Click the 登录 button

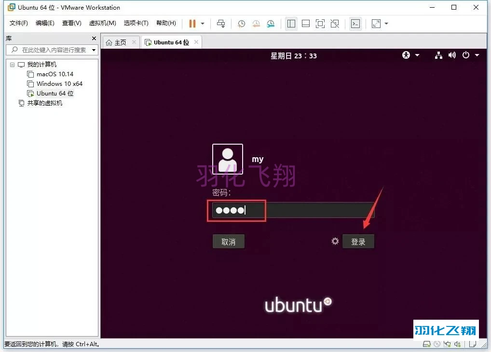click(358, 242)
